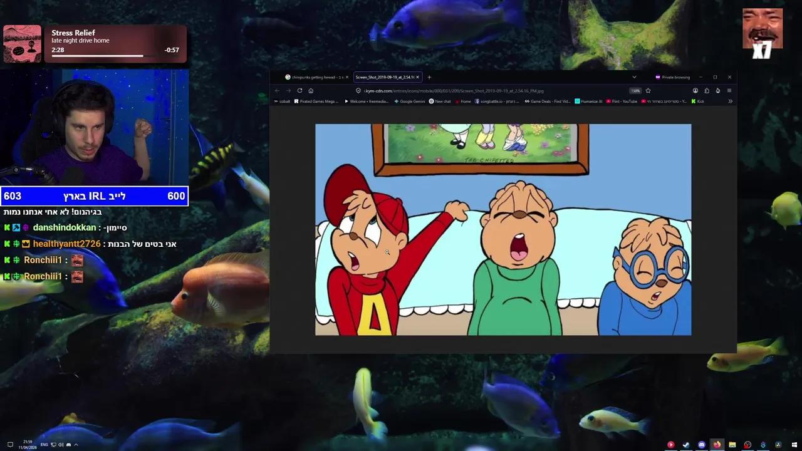Image resolution: width=802 pixels, height=451 pixels.
Task: Expand hidden tray icons chevron
Action: tap(76, 445)
